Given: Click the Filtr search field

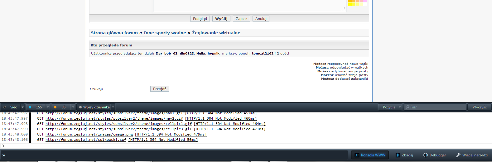Looking at the screenshot, I should tap(437, 107).
